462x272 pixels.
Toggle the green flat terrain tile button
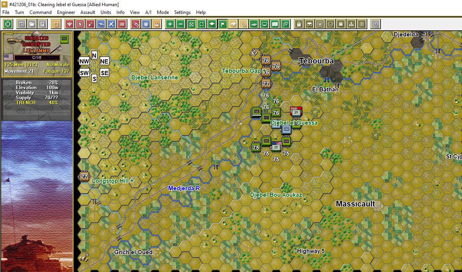(254, 24)
